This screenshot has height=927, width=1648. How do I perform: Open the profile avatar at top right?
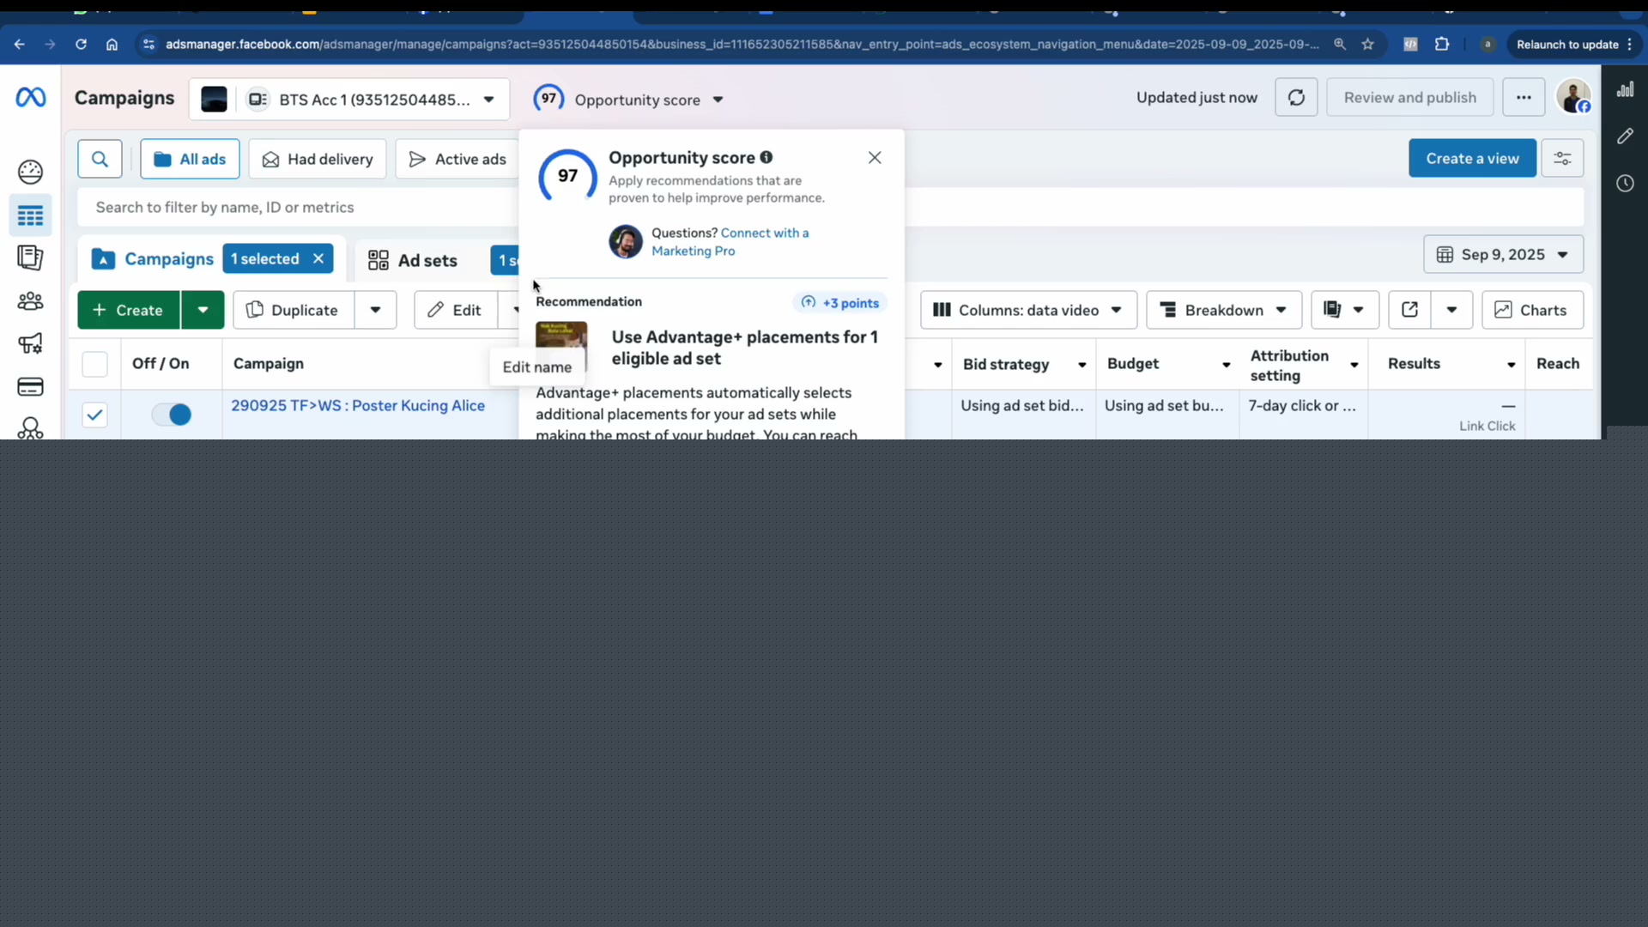(1574, 97)
